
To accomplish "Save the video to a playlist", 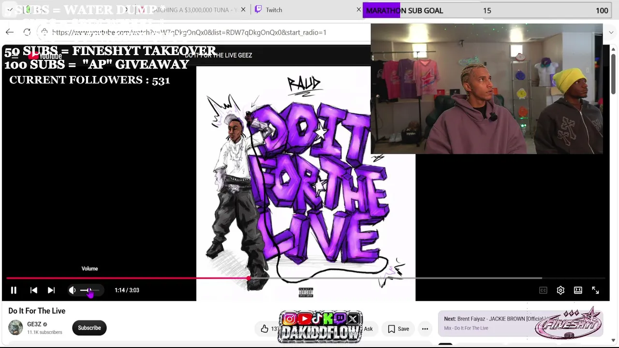I will 398,329.
